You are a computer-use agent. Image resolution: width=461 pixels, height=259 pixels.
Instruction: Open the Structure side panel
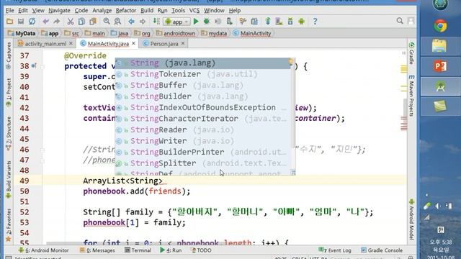click(x=9, y=132)
